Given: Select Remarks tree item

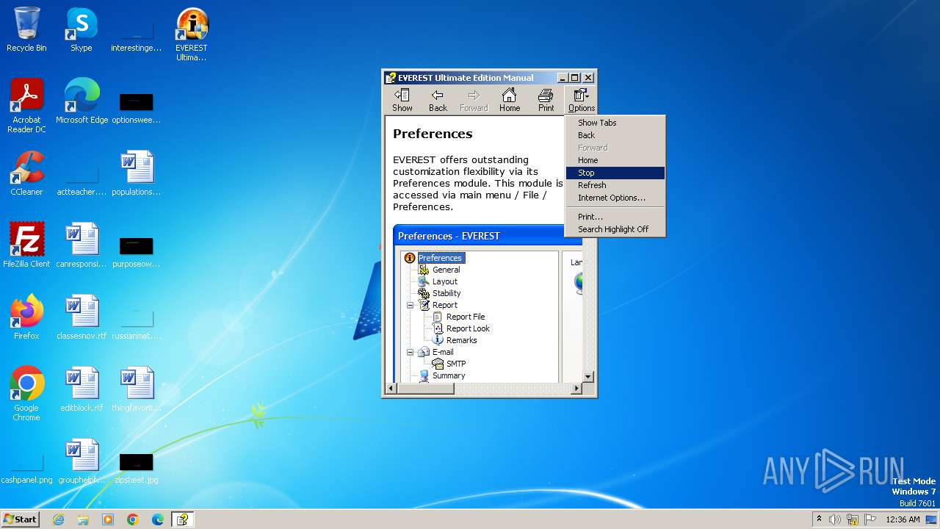Looking at the screenshot, I should [461, 340].
